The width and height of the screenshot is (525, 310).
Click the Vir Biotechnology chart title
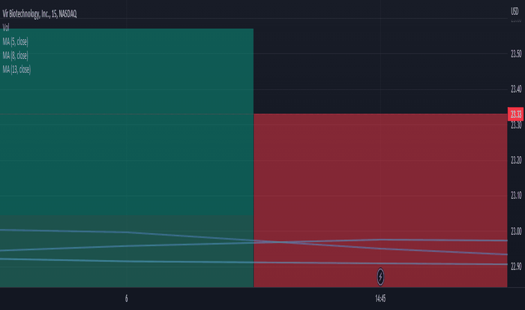pyautogui.click(x=39, y=14)
